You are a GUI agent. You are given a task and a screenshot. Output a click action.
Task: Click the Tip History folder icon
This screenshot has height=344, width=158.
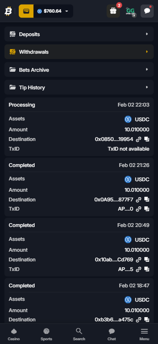[13, 87]
